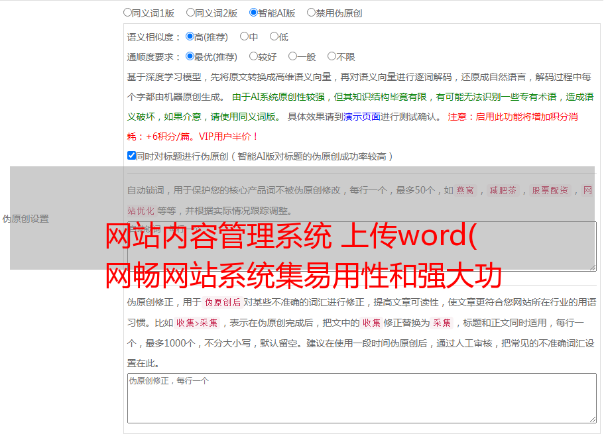
Task: Pick 不限 for 通顺度要求
Action: tap(332, 56)
